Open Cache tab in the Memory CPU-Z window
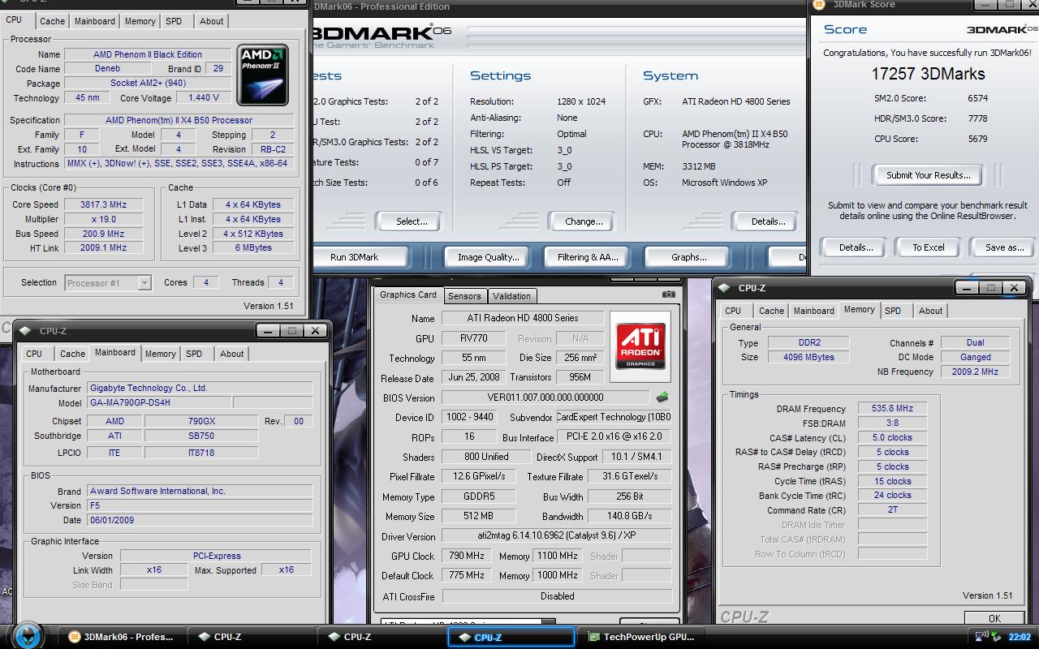Viewport: 1039px width, 649px height. pos(771,311)
